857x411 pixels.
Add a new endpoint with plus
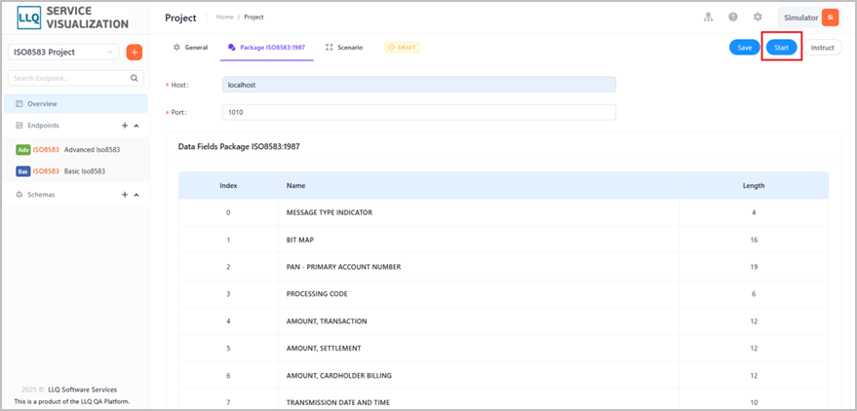pyautogui.click(x=125, y=126)
